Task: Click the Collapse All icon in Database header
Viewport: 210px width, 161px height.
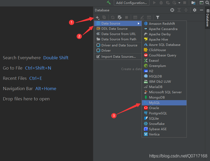Action: coord(186,10)
